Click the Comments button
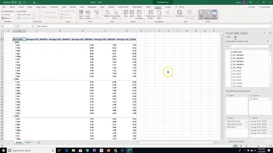 point(264,7)
